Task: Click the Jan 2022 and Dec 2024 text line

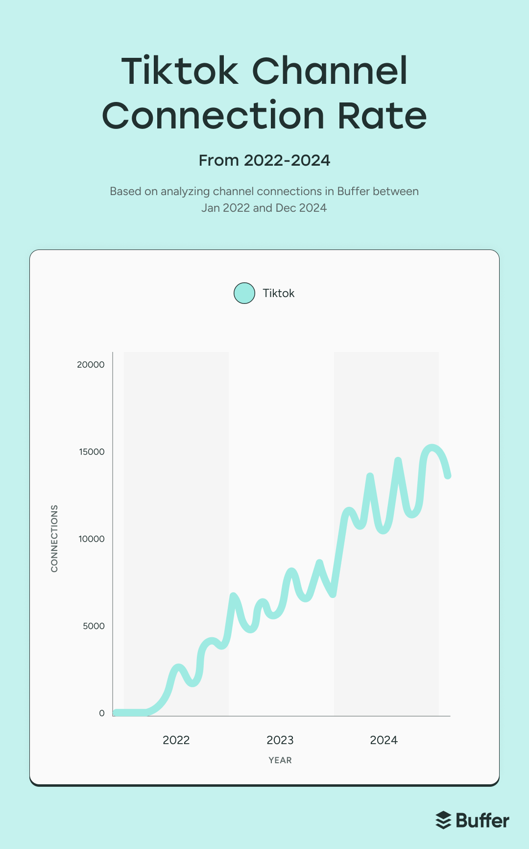Action: click(x=264, y=208)
